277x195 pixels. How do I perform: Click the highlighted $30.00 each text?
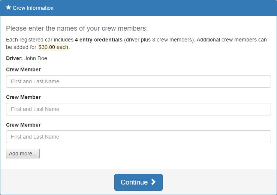pyautogui.click(x=53, y=47)
